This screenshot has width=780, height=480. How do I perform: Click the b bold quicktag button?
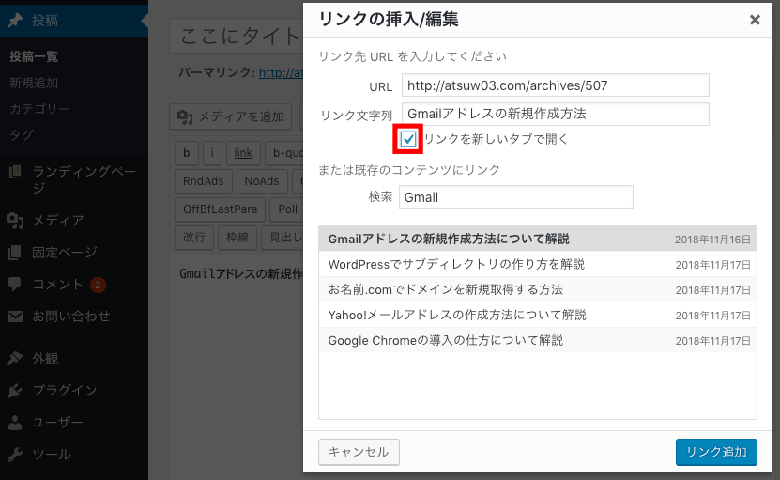coord(187,153)
